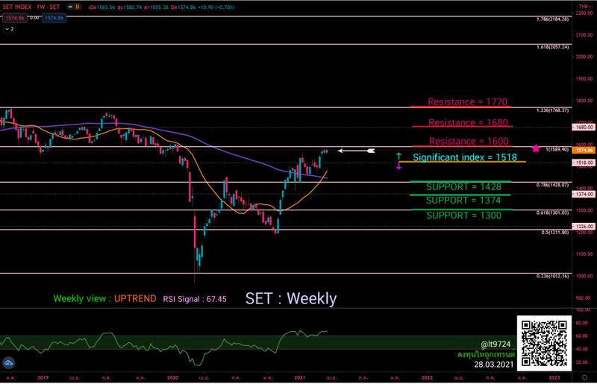This screenshot has height=384, width=597.
Task: Click the white left-pointing arrow drawing
Action: [x=357, y=151]
